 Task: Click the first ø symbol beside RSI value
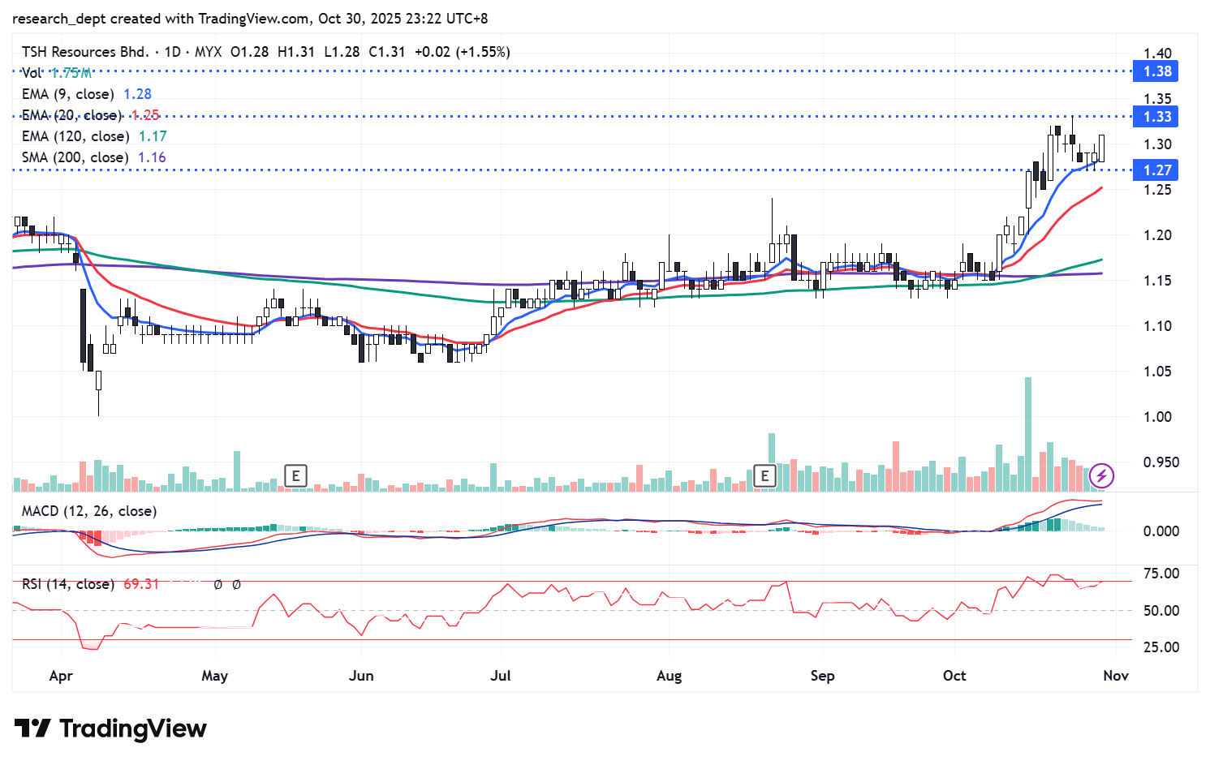tap(217, 584)
